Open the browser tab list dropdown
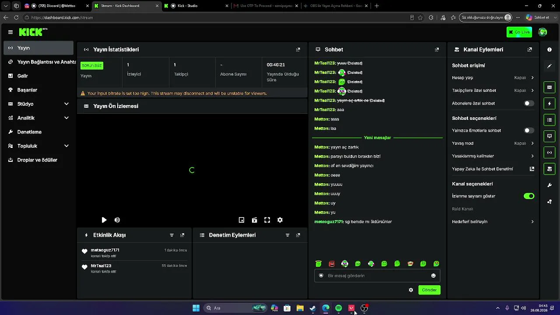Viewport: 560px width, 315px height. [6, 6]
